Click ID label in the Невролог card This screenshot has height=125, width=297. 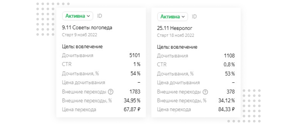pyautogui.click(x=194, y=17)
